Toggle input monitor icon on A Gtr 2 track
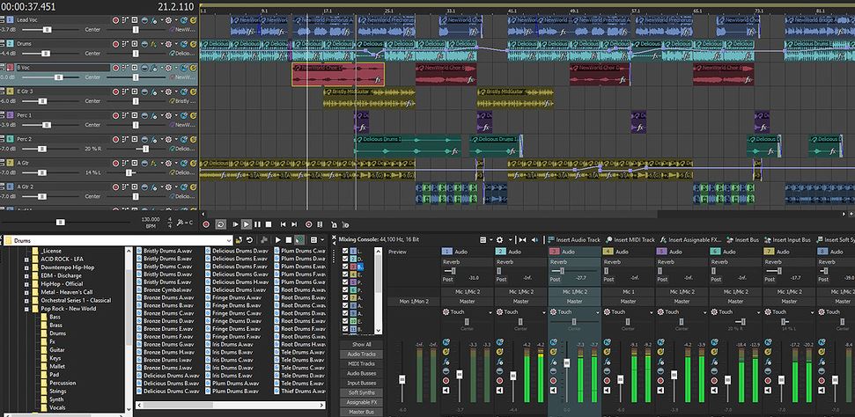 (135, 187)
